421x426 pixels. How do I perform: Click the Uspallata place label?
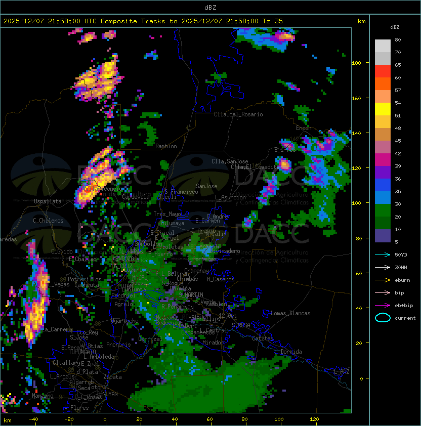(x=48, y=201)
